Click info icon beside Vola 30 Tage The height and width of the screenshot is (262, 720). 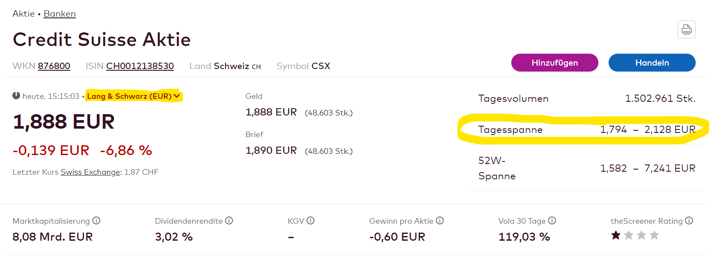552,221
